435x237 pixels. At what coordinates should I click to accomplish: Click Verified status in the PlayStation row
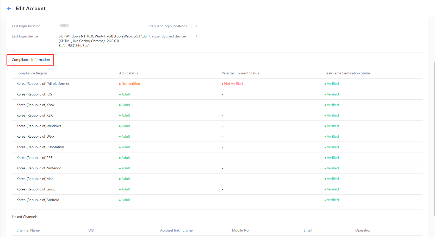point(333,147)
